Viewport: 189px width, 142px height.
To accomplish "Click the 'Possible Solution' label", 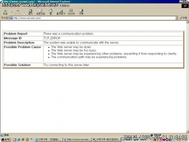I will click(17, 65).
